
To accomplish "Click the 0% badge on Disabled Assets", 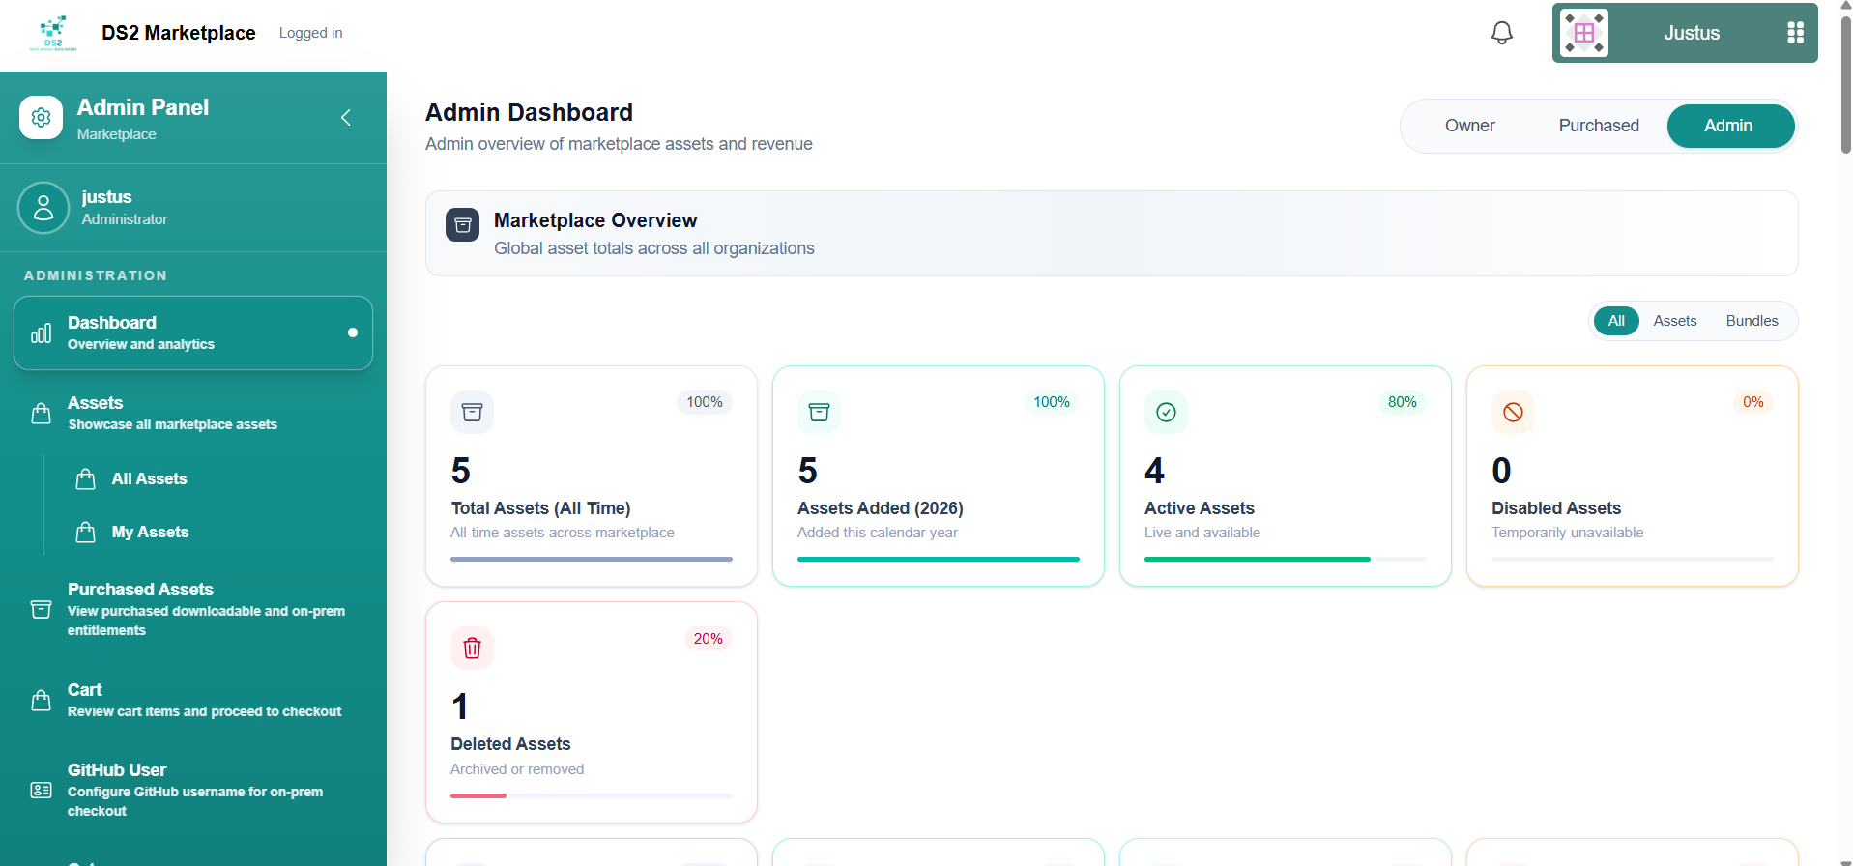I will (x=1752, y=402).
